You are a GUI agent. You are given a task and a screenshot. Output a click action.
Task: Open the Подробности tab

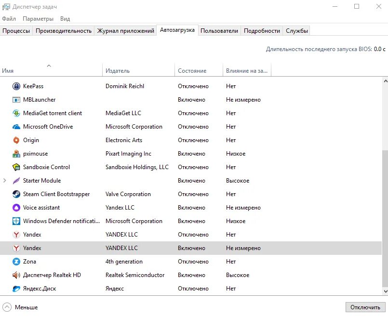pos(262,31)
